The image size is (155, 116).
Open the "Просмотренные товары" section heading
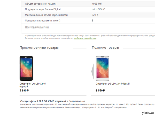39,48
